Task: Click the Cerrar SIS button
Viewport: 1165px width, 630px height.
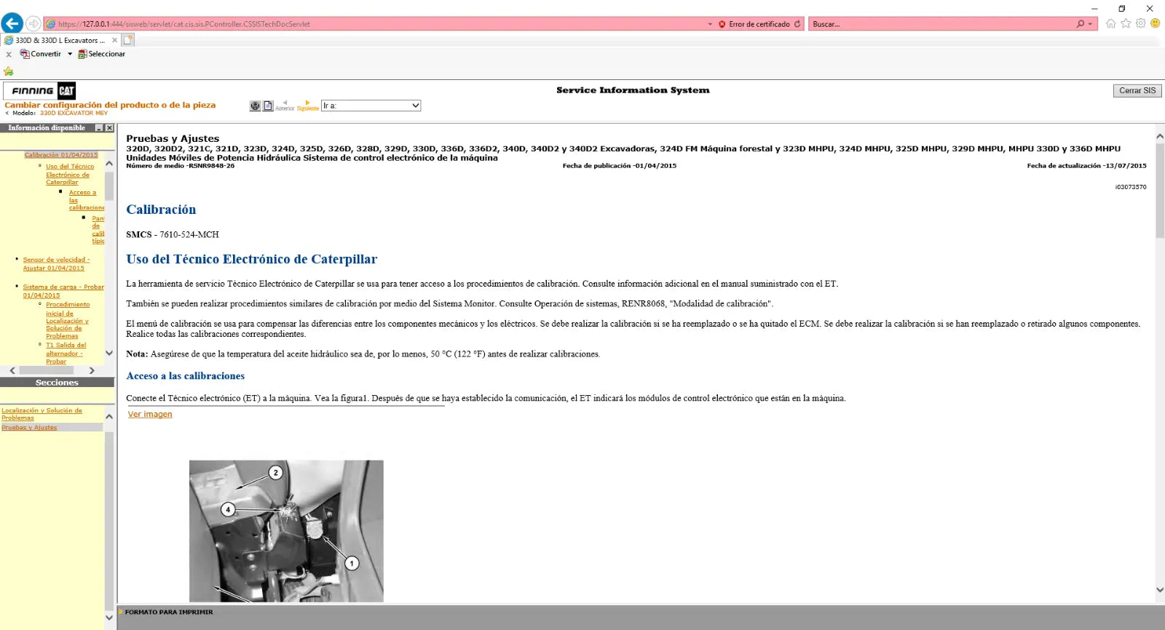Action: coord(1137,91)
